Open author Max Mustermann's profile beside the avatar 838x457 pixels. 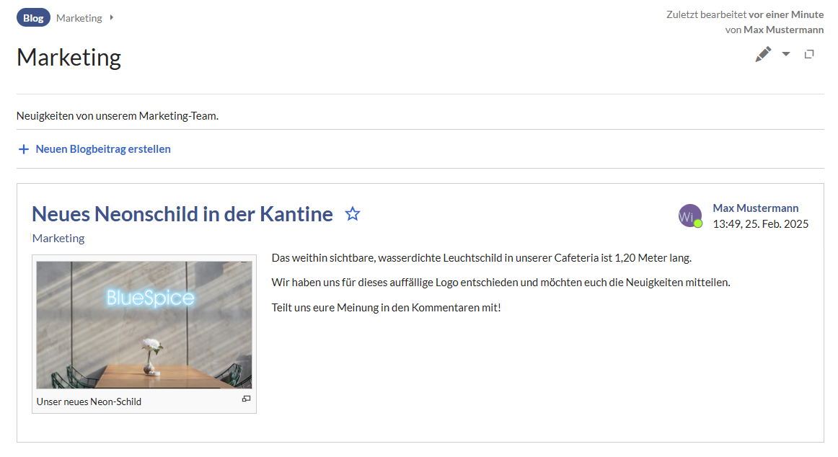[x=755, y=208]
